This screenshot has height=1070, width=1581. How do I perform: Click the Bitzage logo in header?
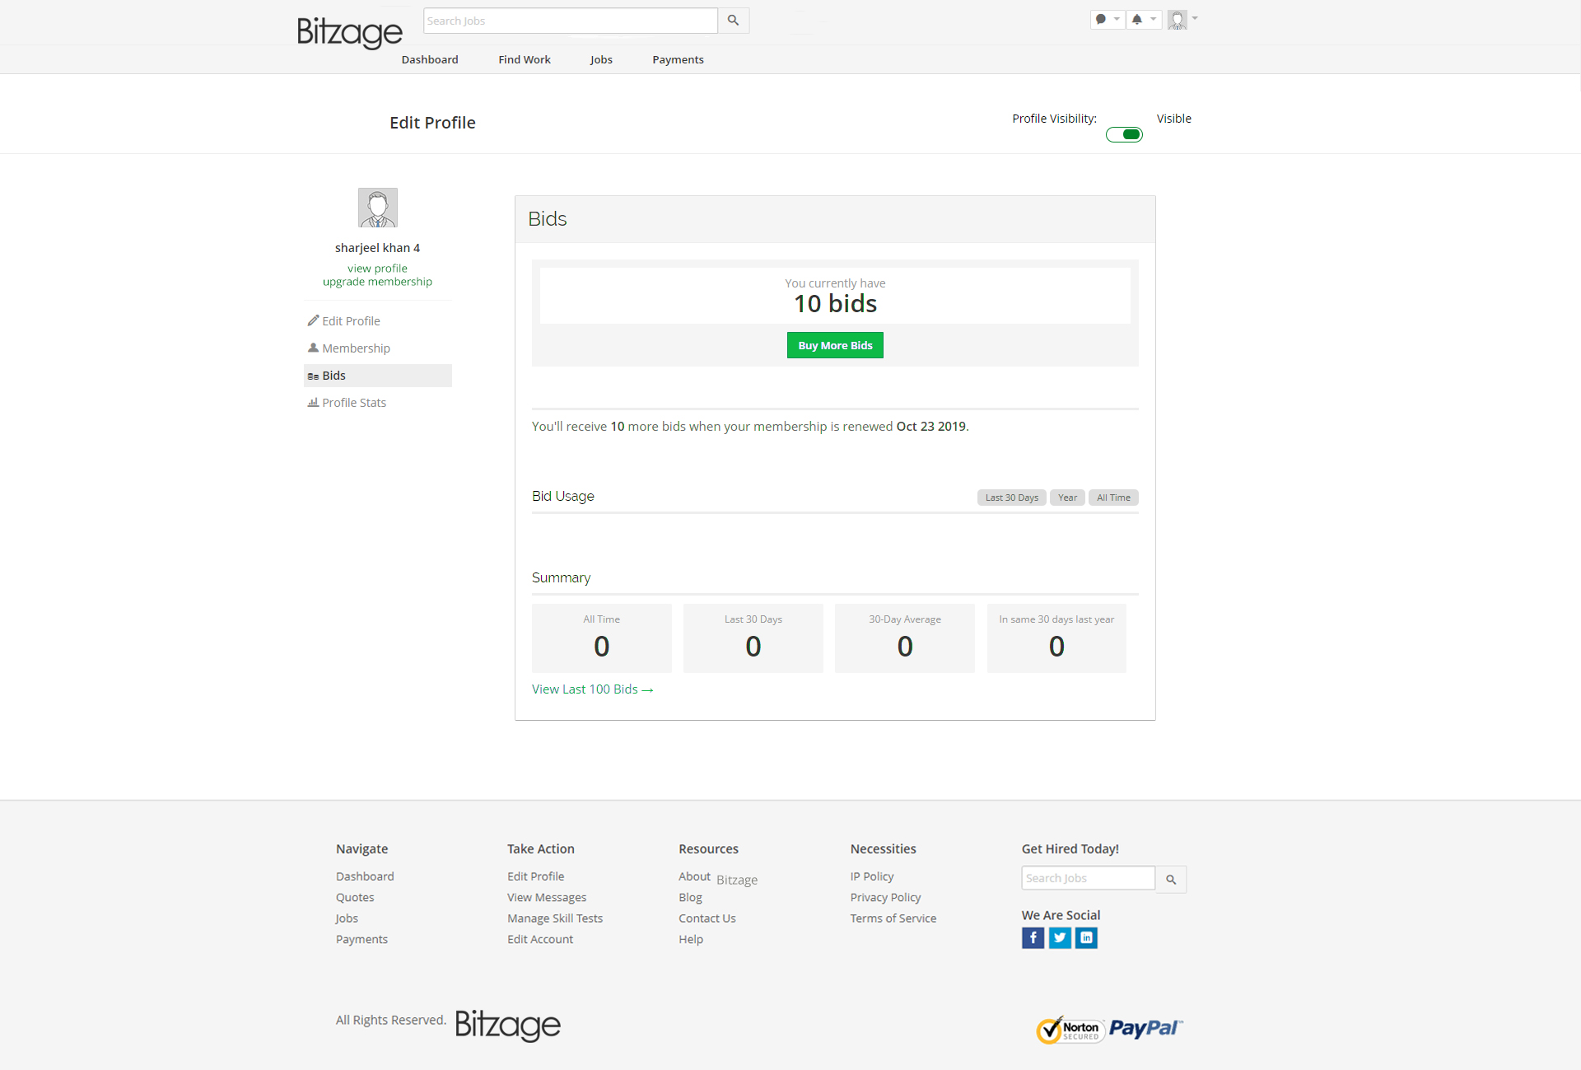tap(349, 32)
